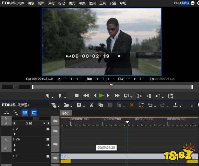Select the 序列1 sequence tab
Viewport: 199px width, 166px height.
pos(66,113)
